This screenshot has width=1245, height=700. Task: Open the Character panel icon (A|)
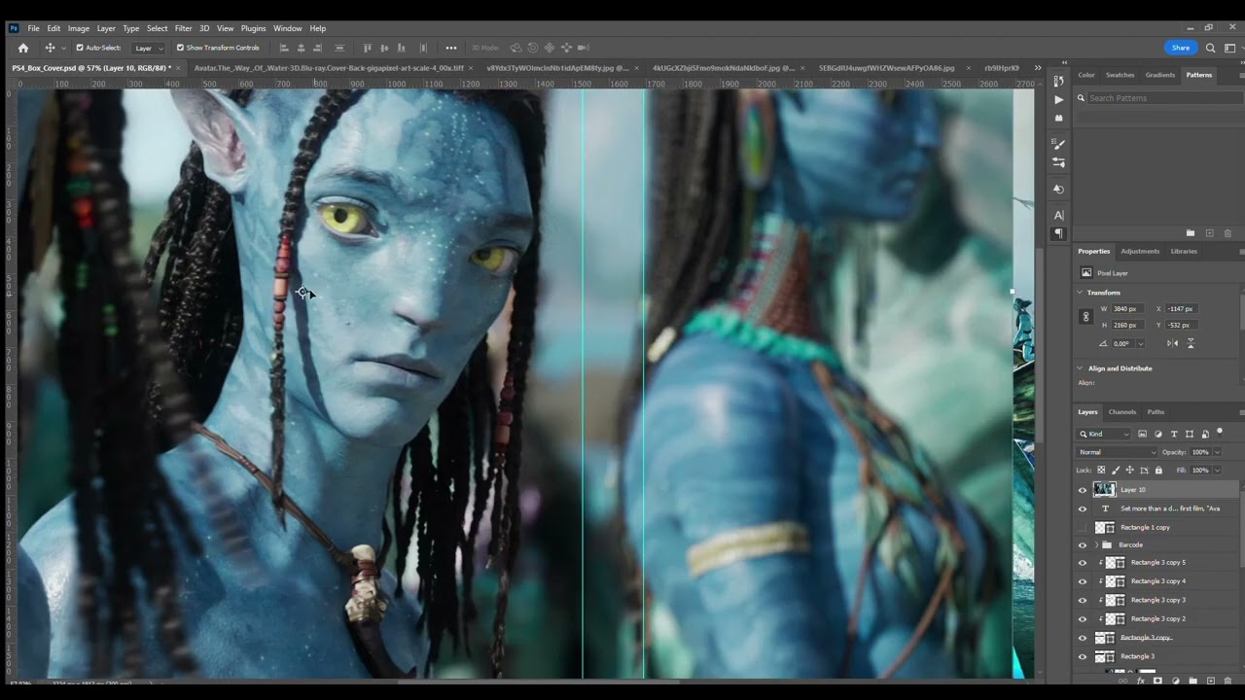pyautogui.click(x=1059, y=215)
